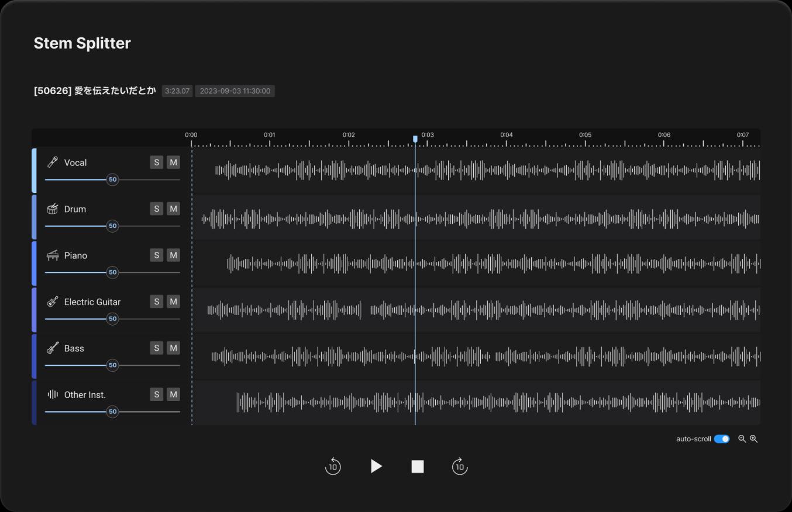
Task: Mute the Electric Guitar track
Action: pyautogui.click(x=173, y=302)
